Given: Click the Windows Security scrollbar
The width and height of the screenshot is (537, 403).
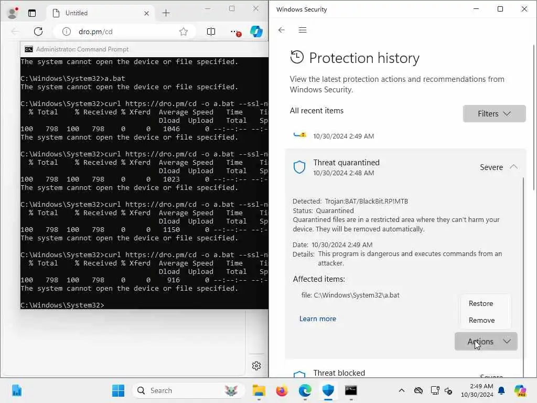Looking at the screenshot, I should pyautogui.click(x=534, y=118).
